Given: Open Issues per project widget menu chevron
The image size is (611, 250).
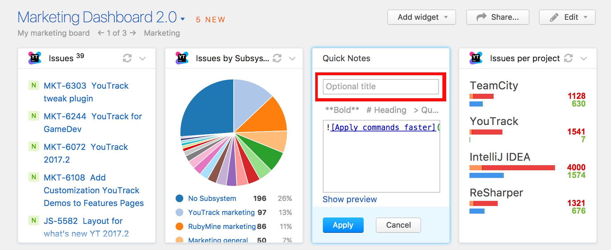Looking at the screenshot, I should [584, 58].
